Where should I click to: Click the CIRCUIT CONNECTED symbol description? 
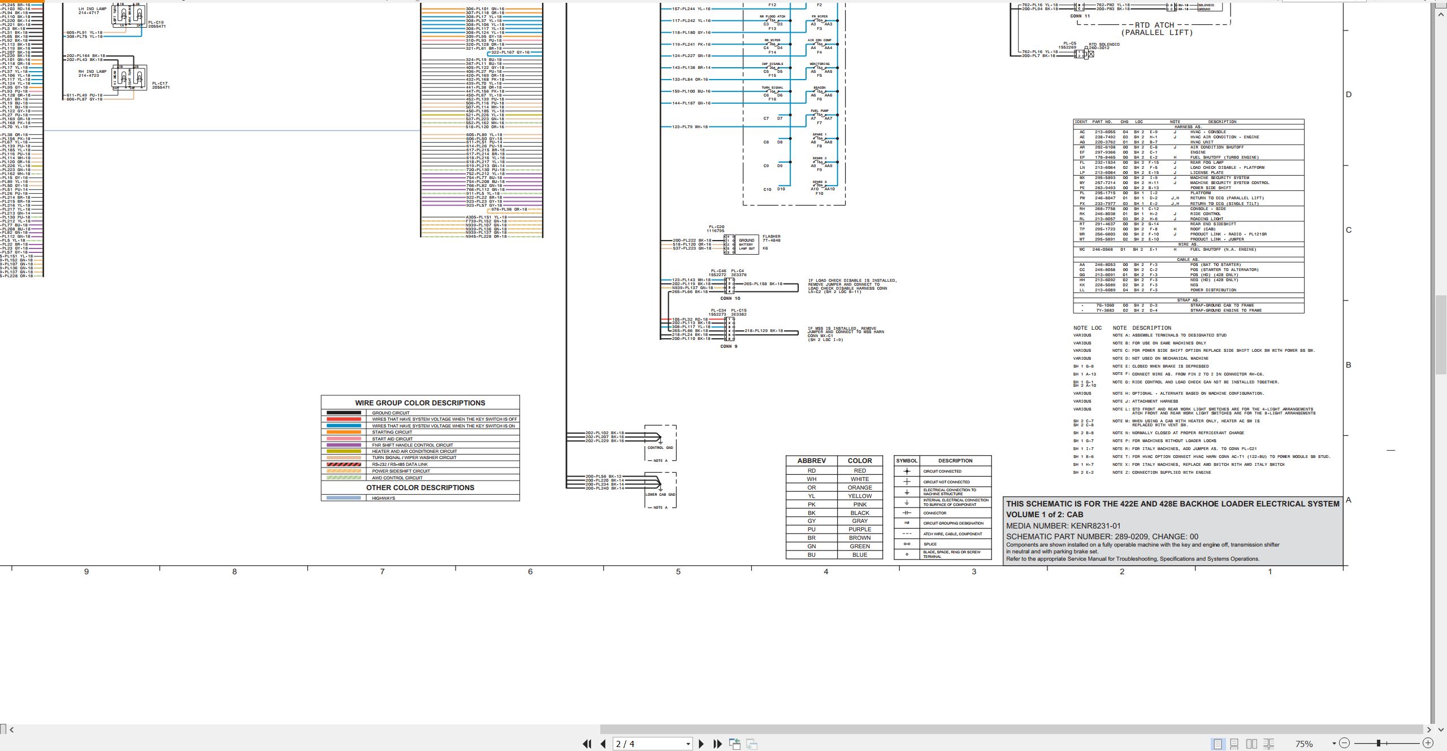[x=942, y=471]
